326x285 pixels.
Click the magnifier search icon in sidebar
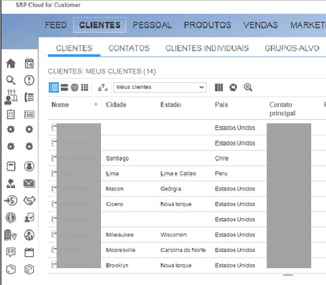11,80
